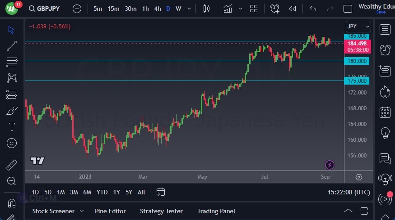The height and width of the screenshot is (220, 395).
Task: Expand the Stock Screener dropdown arrow
Action: (x=82, y=211)
